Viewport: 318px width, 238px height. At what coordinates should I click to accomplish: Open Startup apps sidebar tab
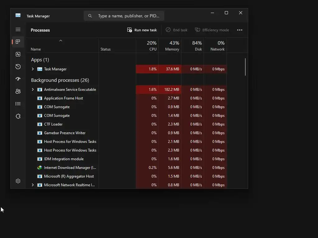click(18, 79)
